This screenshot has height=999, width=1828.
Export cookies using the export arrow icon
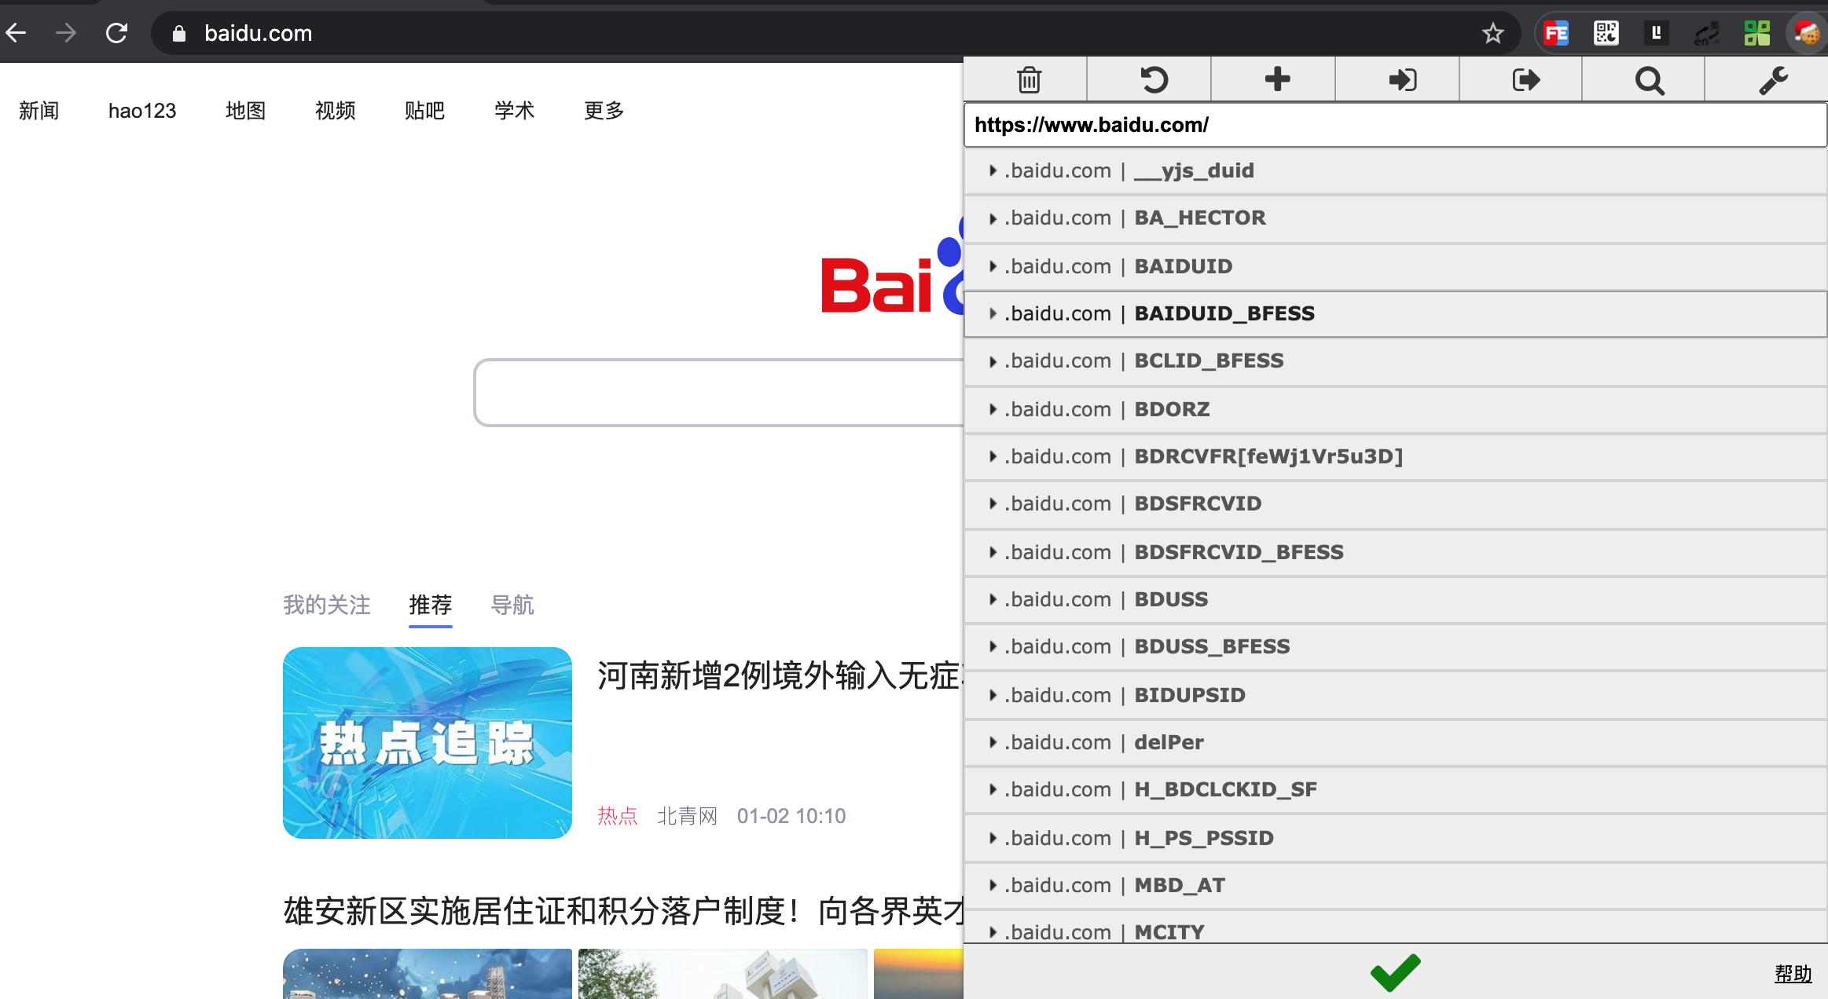click(x=1525, y=80)
